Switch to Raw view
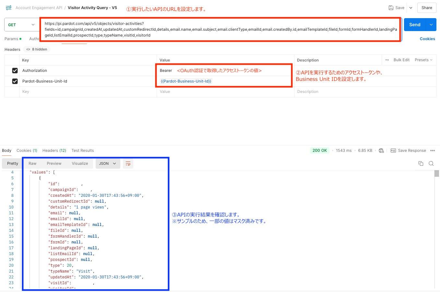This screenshot has width=440, height=292. (32, 163)
